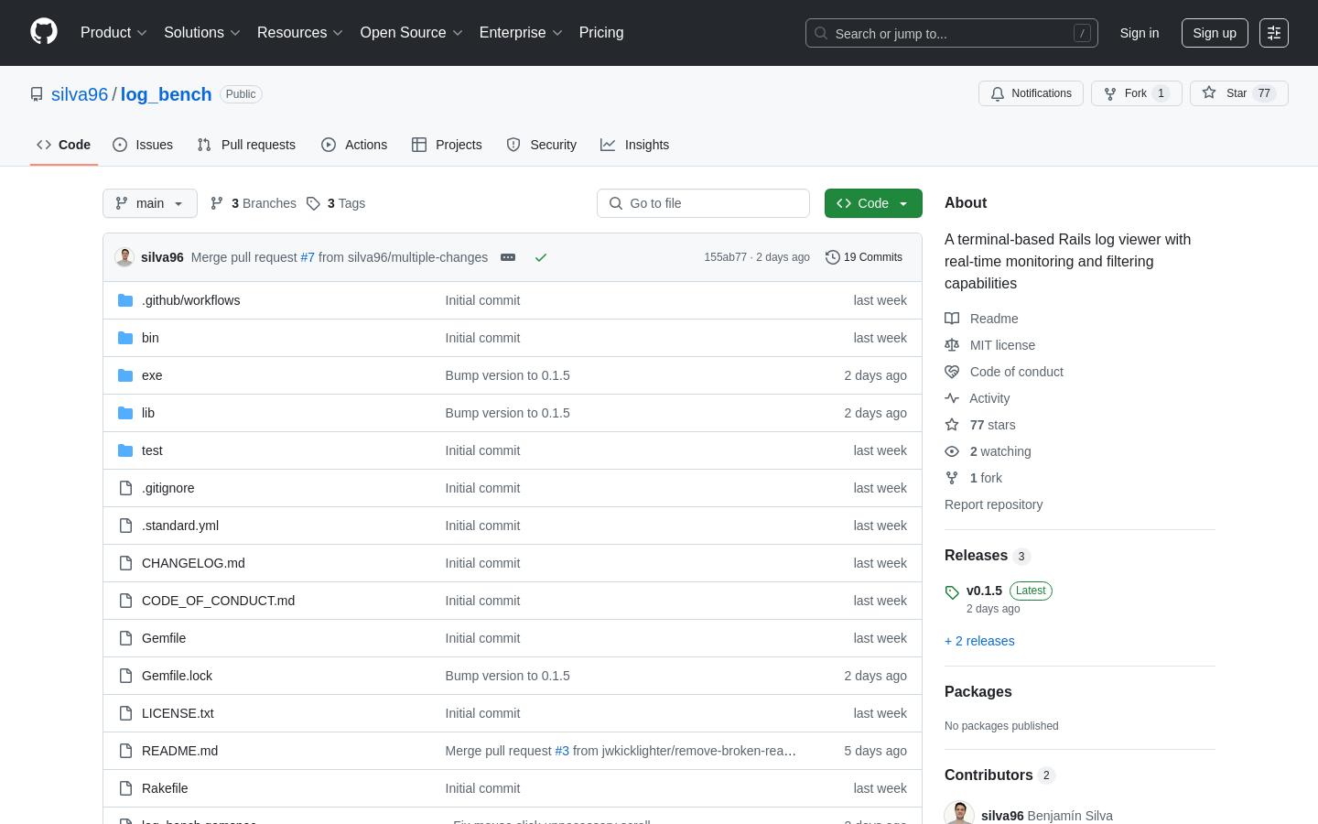Screen dimensions: 1318x824
Task: Fork the log_bench repository
Action: (1136, 93)
